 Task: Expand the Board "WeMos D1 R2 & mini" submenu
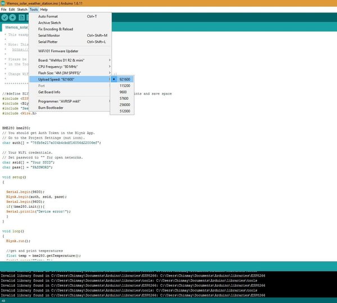click(70, 60)
